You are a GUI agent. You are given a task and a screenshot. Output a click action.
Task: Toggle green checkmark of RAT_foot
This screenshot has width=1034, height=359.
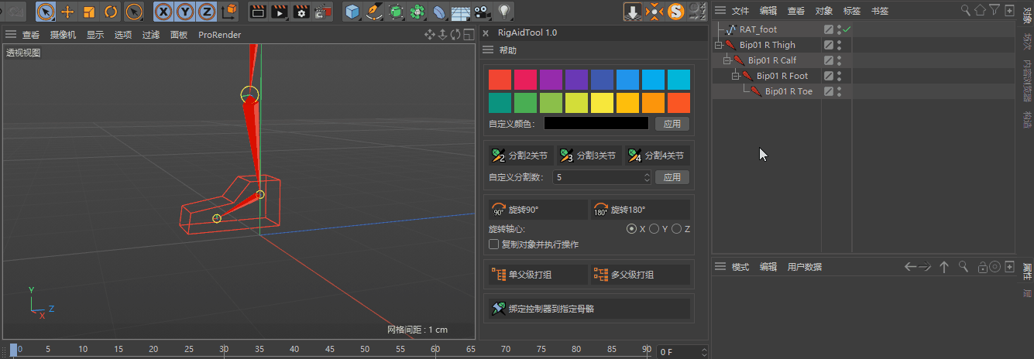[x=847, y=29]
